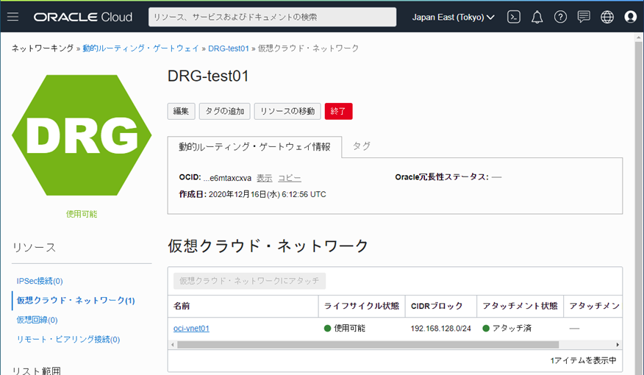Click the 名前 column header
This screenshot has width=644, height=375.
243,306
